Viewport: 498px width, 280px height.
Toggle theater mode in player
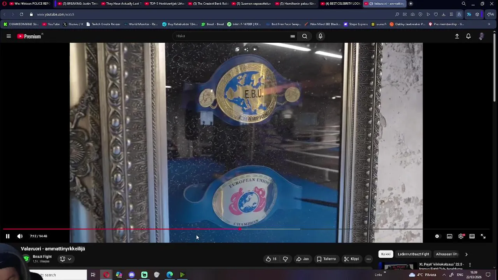click(x=472, y=236)
